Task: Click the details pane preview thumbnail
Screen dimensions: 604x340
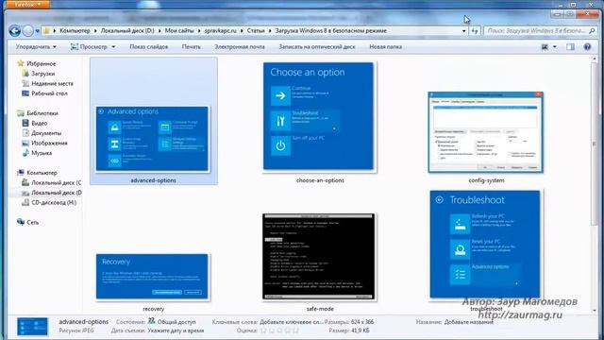Action: (33, 327)
